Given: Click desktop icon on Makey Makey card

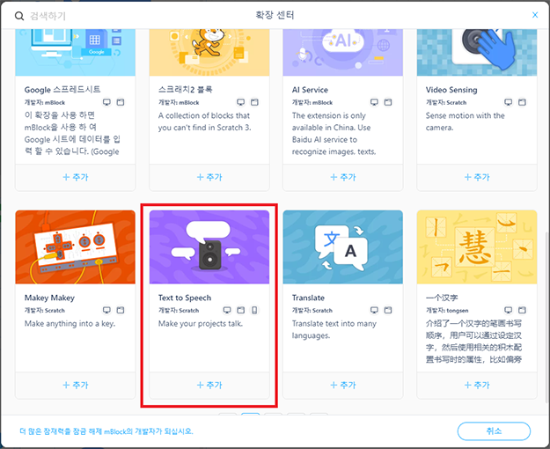Looking at the screenshot, I should click(106, 310).
